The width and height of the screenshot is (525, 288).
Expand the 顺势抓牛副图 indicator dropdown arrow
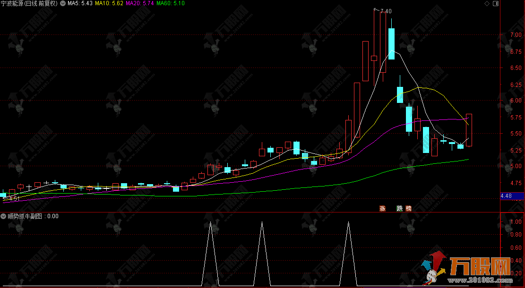(4, 216)
